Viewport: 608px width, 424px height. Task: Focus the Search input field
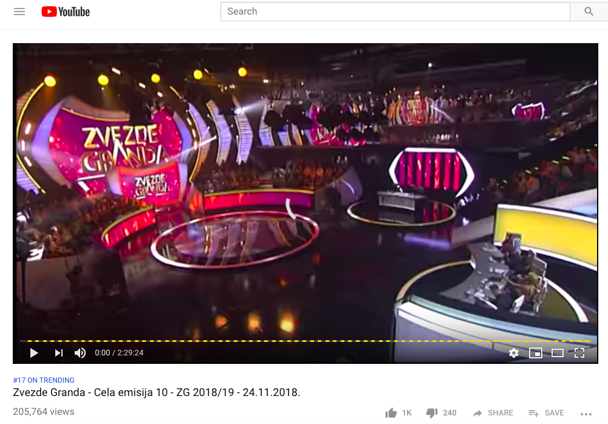point(395,12)
